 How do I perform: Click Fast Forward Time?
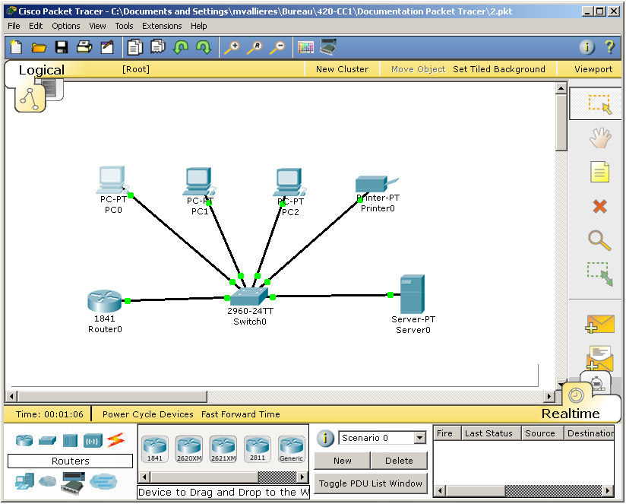pos(240,414)
